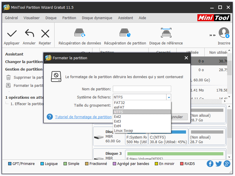
Task: Click the blue help question mark icon
Action: coord(50,117)
